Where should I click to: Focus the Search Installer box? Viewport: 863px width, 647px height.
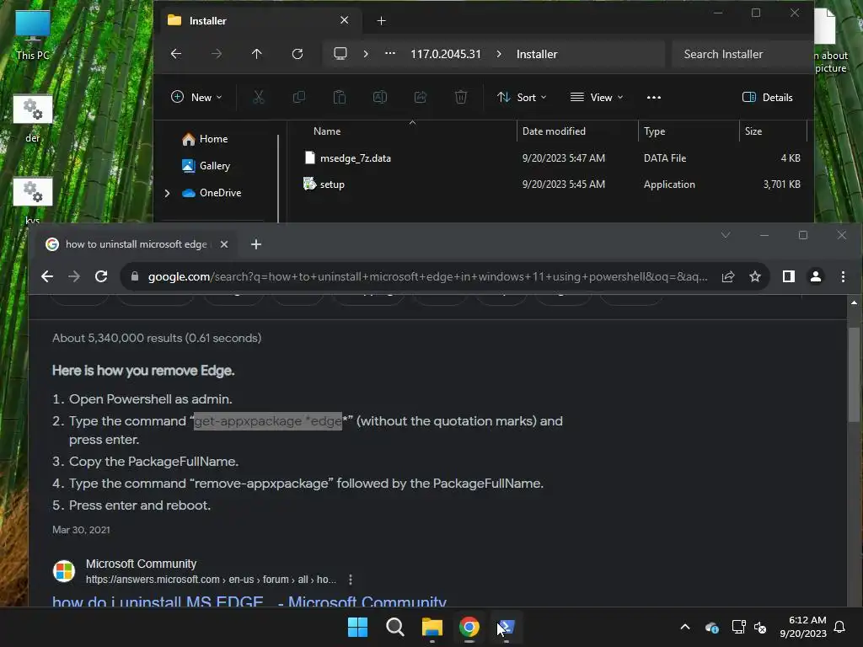pos(740,54)
